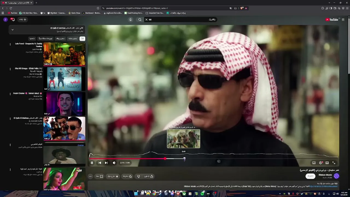Select the filter chip next to 'All'

tap(73, 39)
